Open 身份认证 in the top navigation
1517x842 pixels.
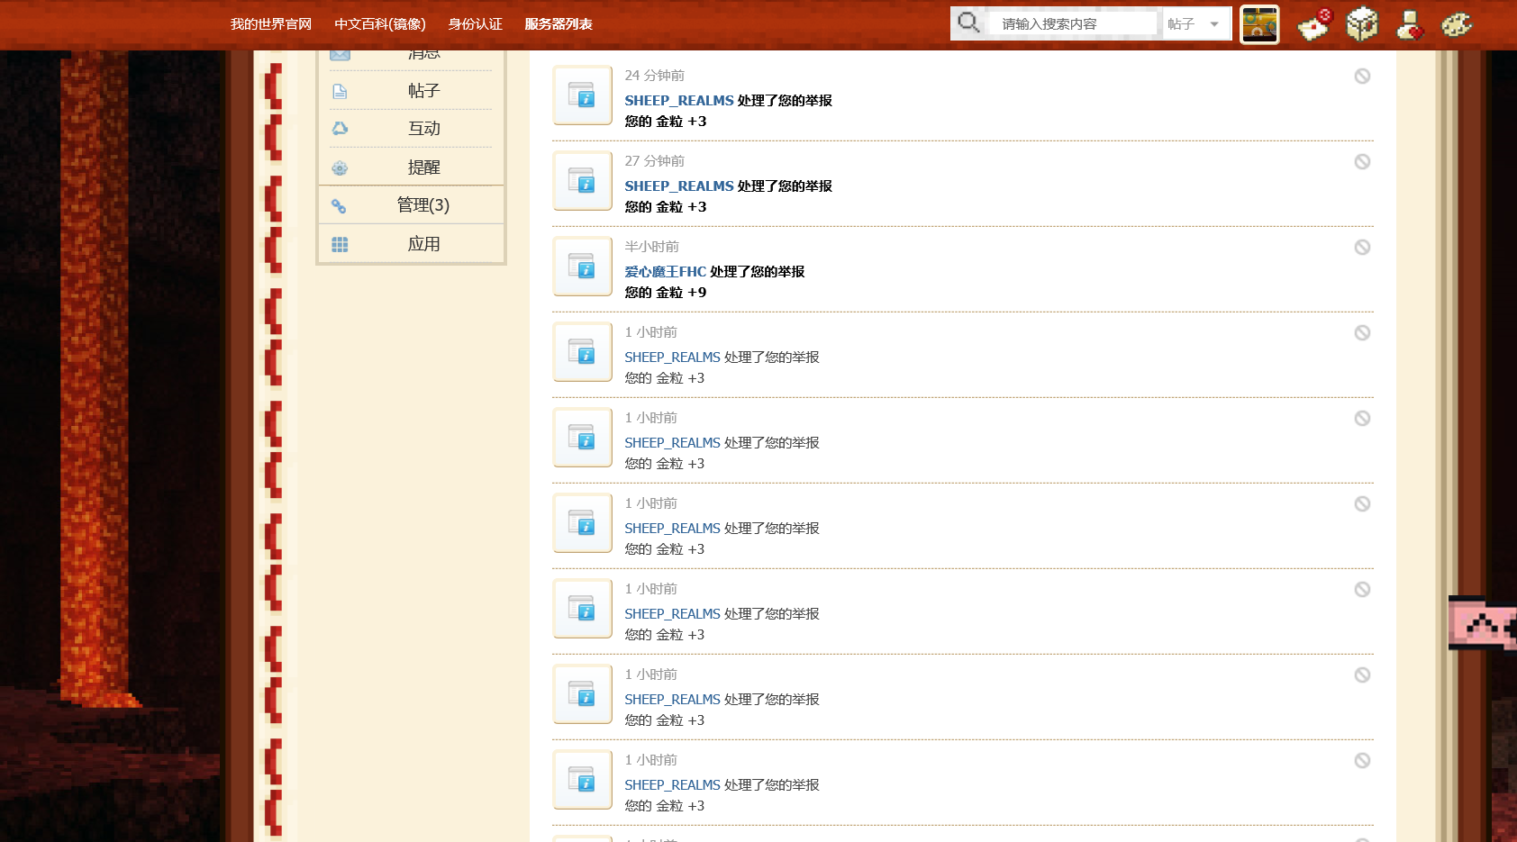click(476, 24)
